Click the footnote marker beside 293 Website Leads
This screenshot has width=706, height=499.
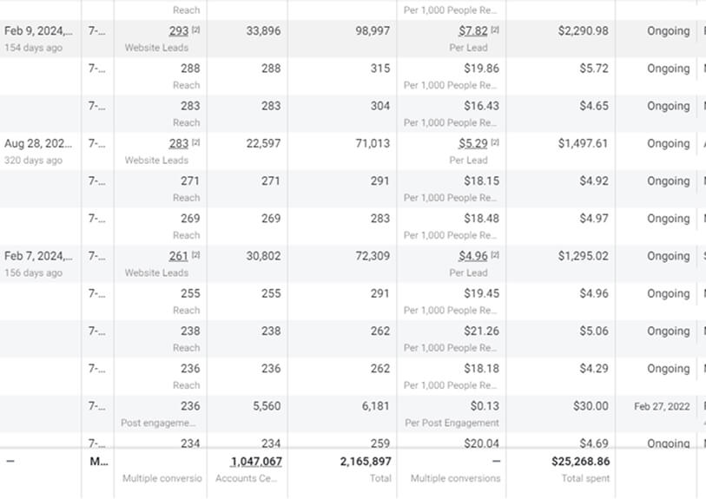tap(196, 30)
